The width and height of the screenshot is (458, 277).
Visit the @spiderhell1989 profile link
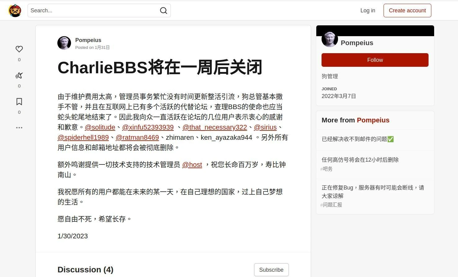coord(83,138)
